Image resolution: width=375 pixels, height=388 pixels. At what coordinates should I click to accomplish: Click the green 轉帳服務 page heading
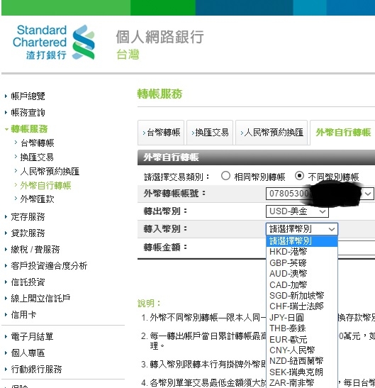click(159, 94)
